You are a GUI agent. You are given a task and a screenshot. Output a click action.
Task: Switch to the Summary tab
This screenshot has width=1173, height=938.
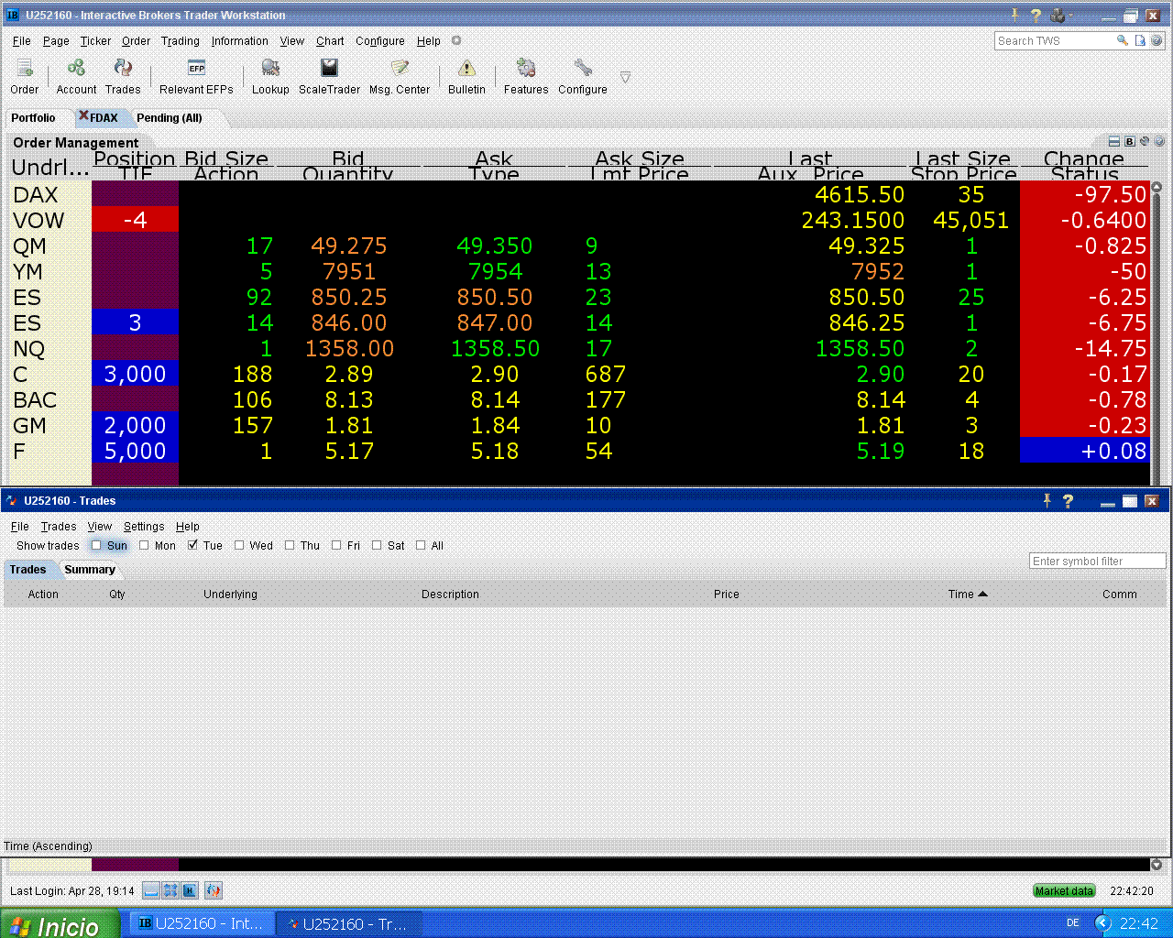pos(90,570)
